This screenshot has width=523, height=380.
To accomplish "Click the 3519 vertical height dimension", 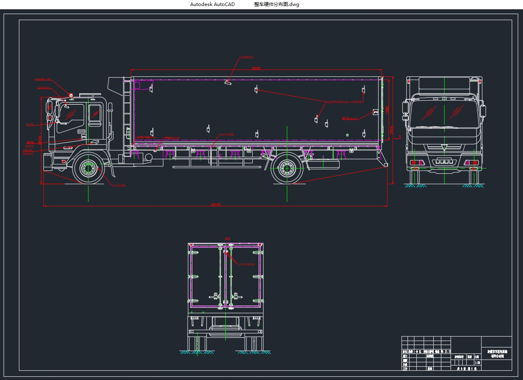I will (391, 130).
